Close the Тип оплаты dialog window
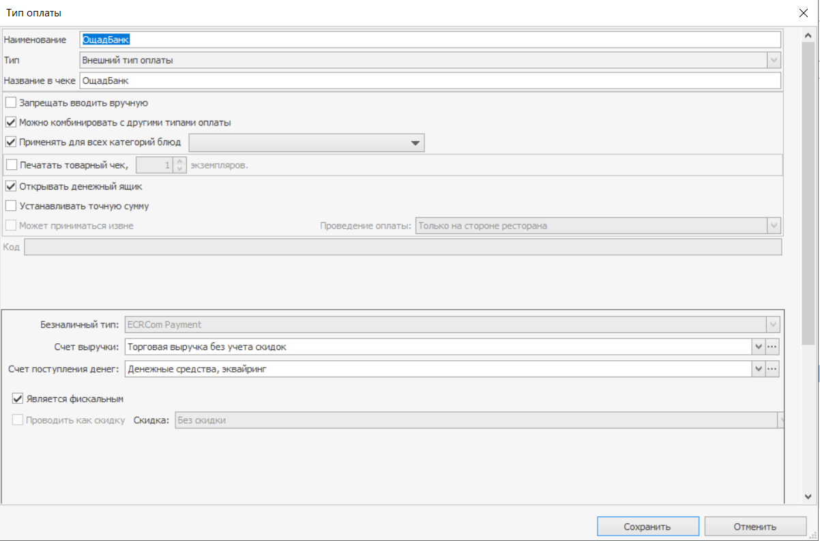 [803, 13]
